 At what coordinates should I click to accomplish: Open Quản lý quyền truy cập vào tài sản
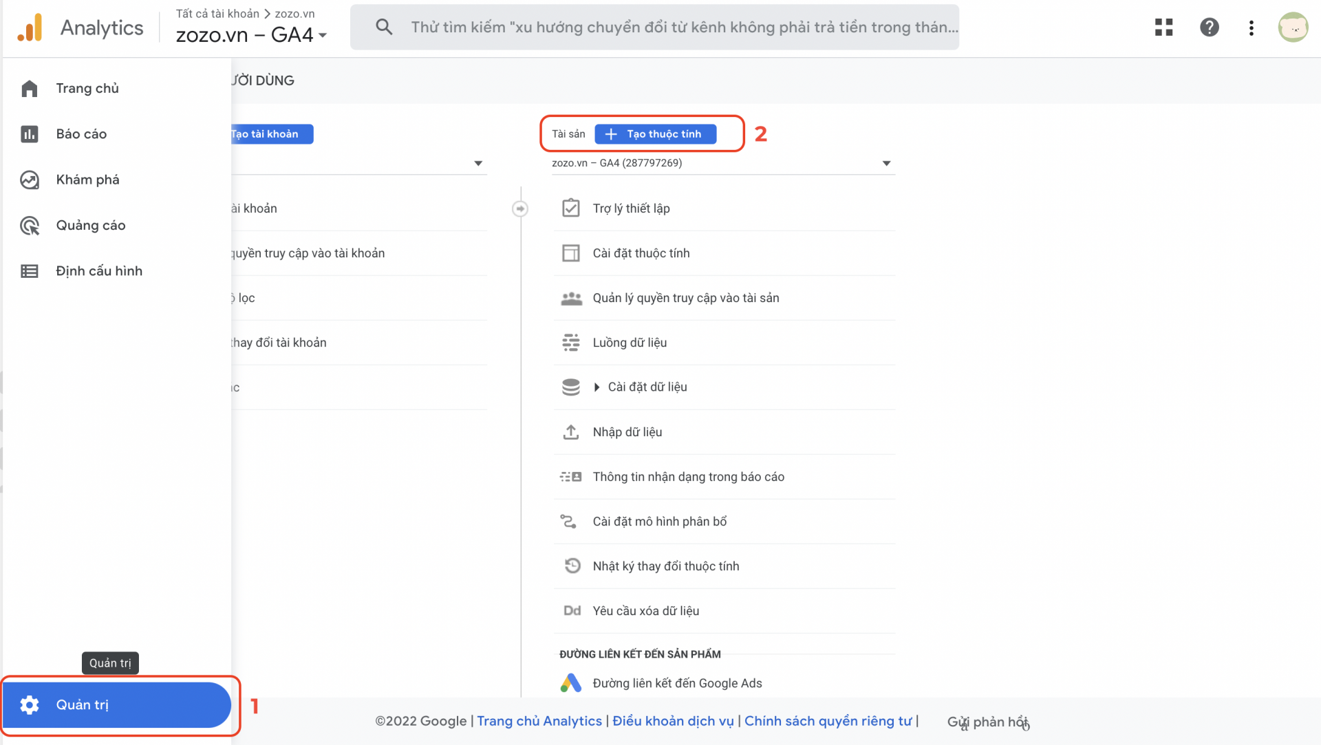[686, 298]
